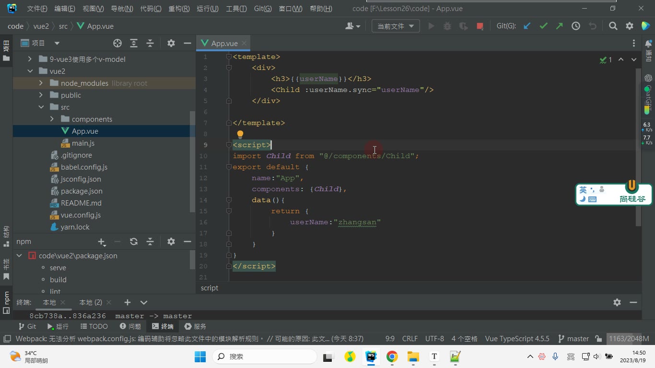Toggle the lock read-only icon in status bar
This screenshot has height=368, width=655.
click(598, 339)
